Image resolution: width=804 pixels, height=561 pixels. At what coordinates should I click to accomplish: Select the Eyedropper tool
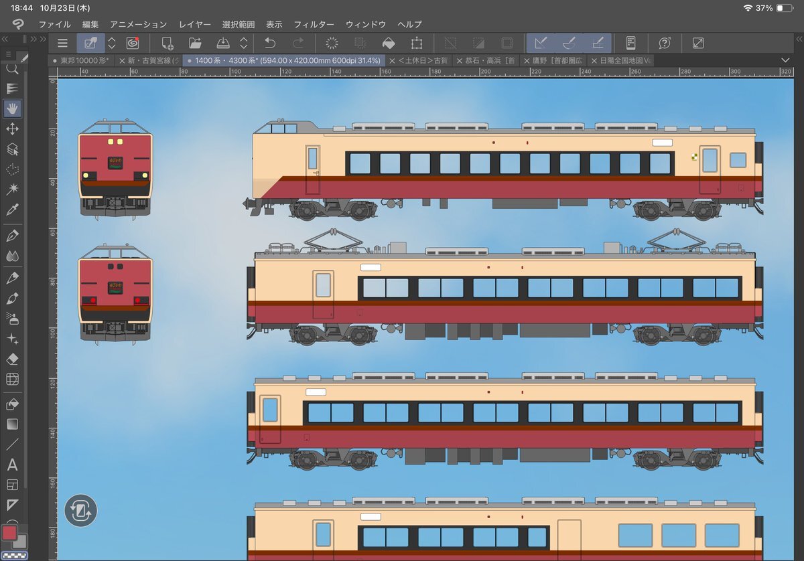point(12,210)
